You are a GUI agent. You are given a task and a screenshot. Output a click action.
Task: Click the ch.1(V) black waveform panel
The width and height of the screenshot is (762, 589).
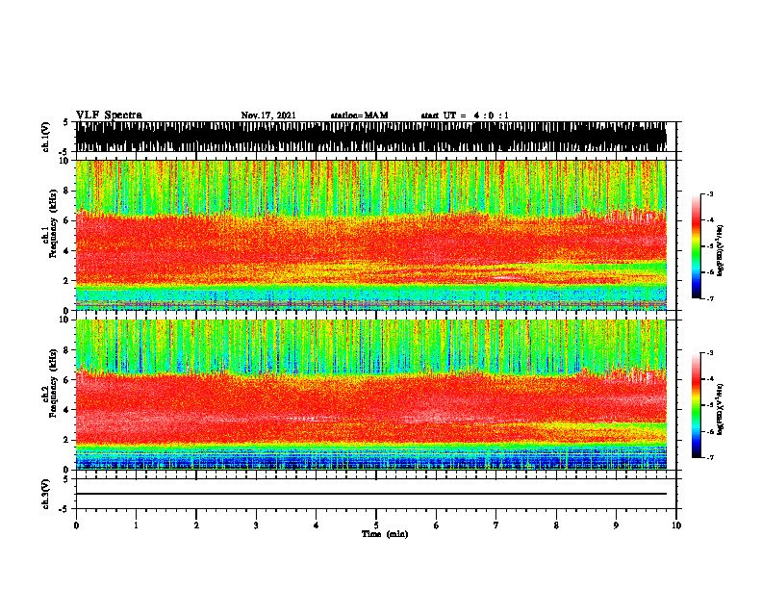tap(370, 137)
